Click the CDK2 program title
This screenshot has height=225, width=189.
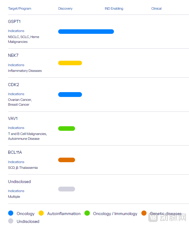[x=14, y=85]
